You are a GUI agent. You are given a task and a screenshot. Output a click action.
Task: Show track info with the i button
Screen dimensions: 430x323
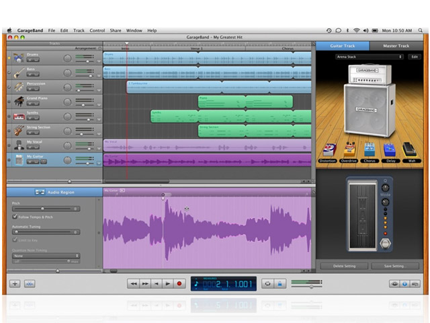pyautogui.click(x=404, y=284)
